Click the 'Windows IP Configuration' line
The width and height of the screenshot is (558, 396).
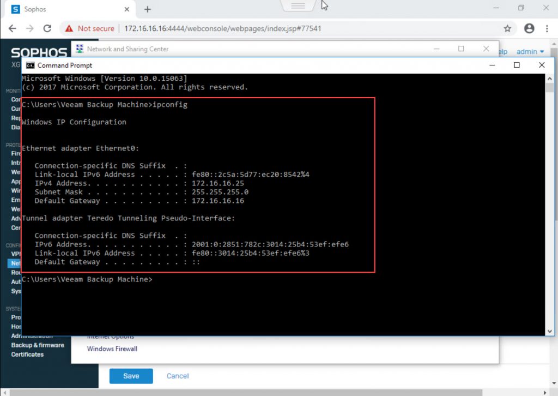[x=74, y=122]
